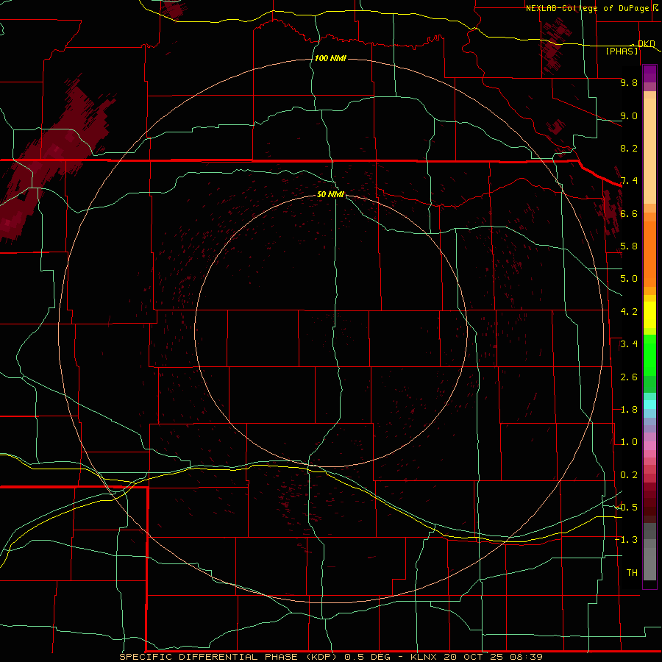The height and width of the screenshot is (662, 662).
Task: Click the 0.2 color scale value
Action: click(629, 475)
